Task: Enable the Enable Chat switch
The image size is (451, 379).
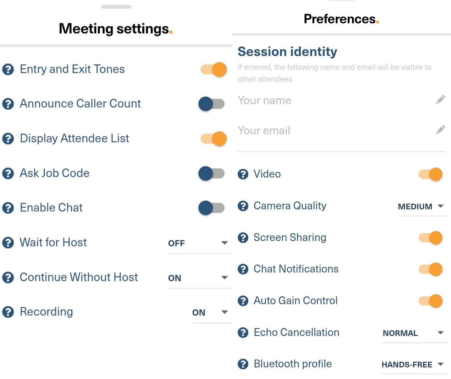Action: pyautogui.click(x=212, y=208)
